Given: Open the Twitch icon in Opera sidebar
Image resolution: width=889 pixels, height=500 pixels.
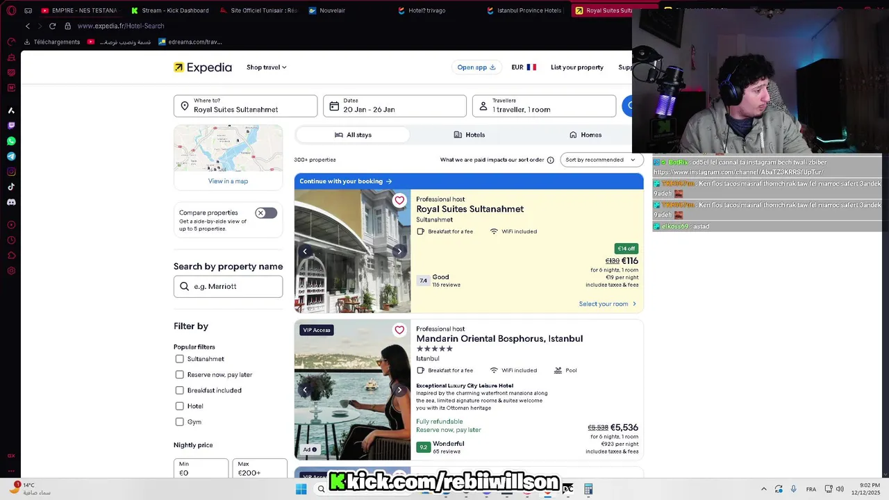Looking at the screenshot, I should click(x=11, y=126).
